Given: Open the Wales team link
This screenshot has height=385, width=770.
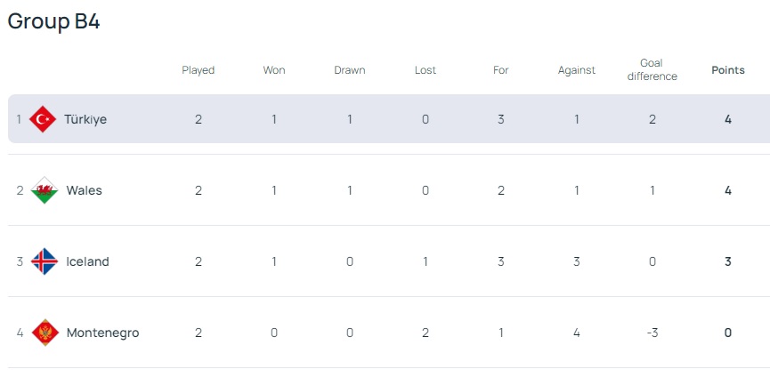Looking at the screenshot, I should [84, 190].
